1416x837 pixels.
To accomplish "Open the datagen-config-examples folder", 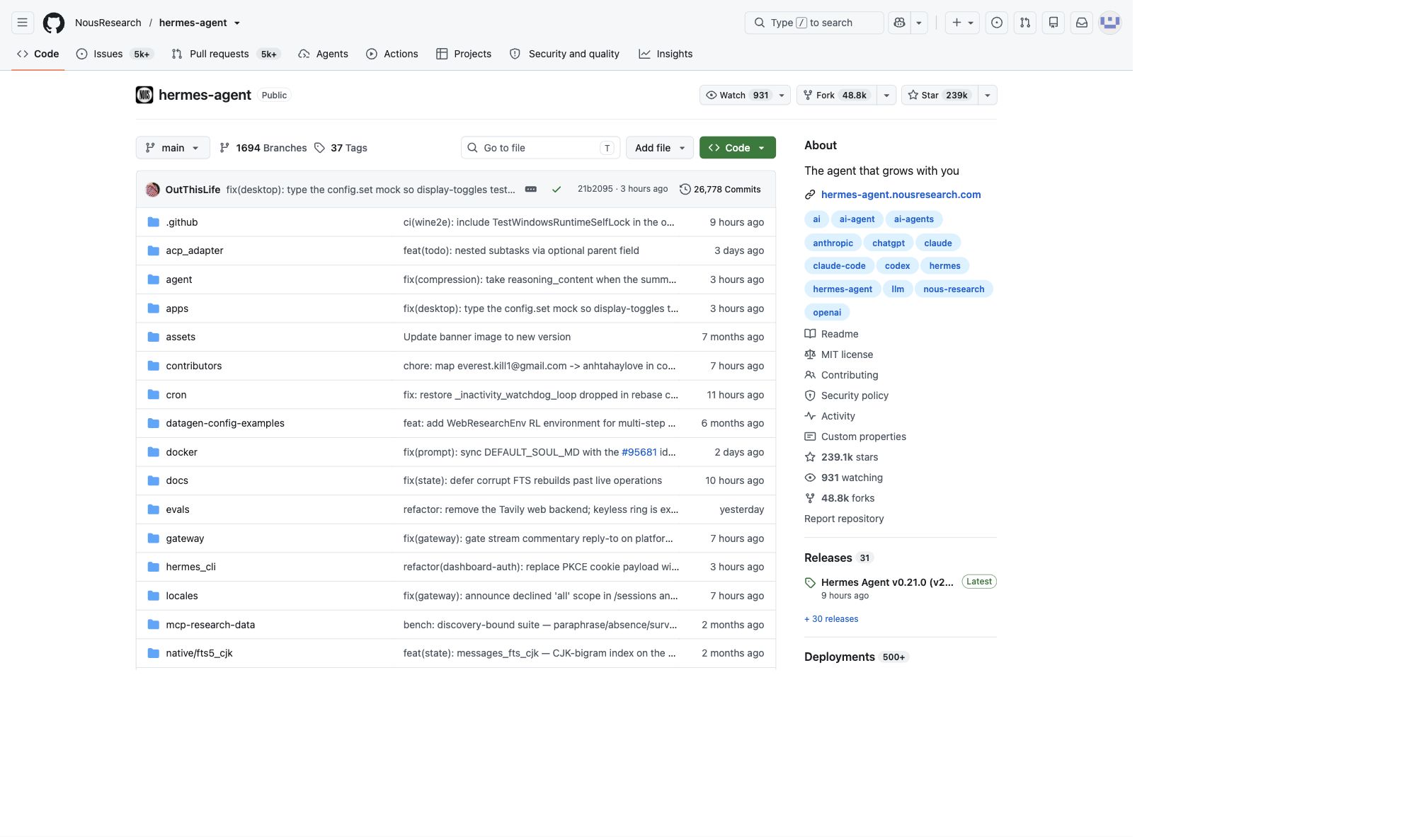I will (x=225, y=423).
